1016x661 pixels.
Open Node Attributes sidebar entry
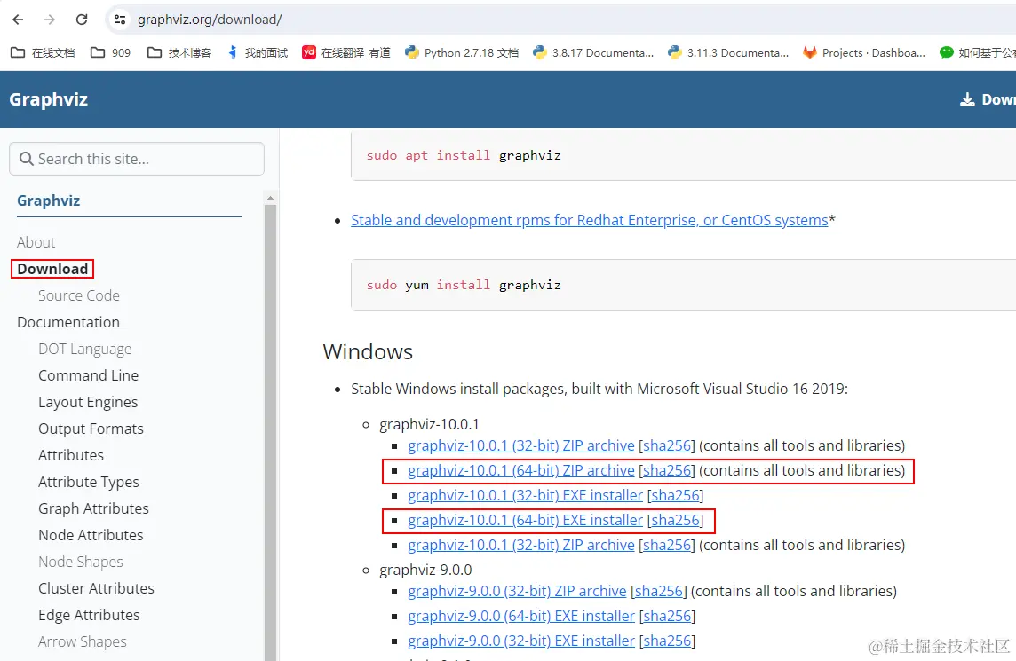click(x=91, y=535)
